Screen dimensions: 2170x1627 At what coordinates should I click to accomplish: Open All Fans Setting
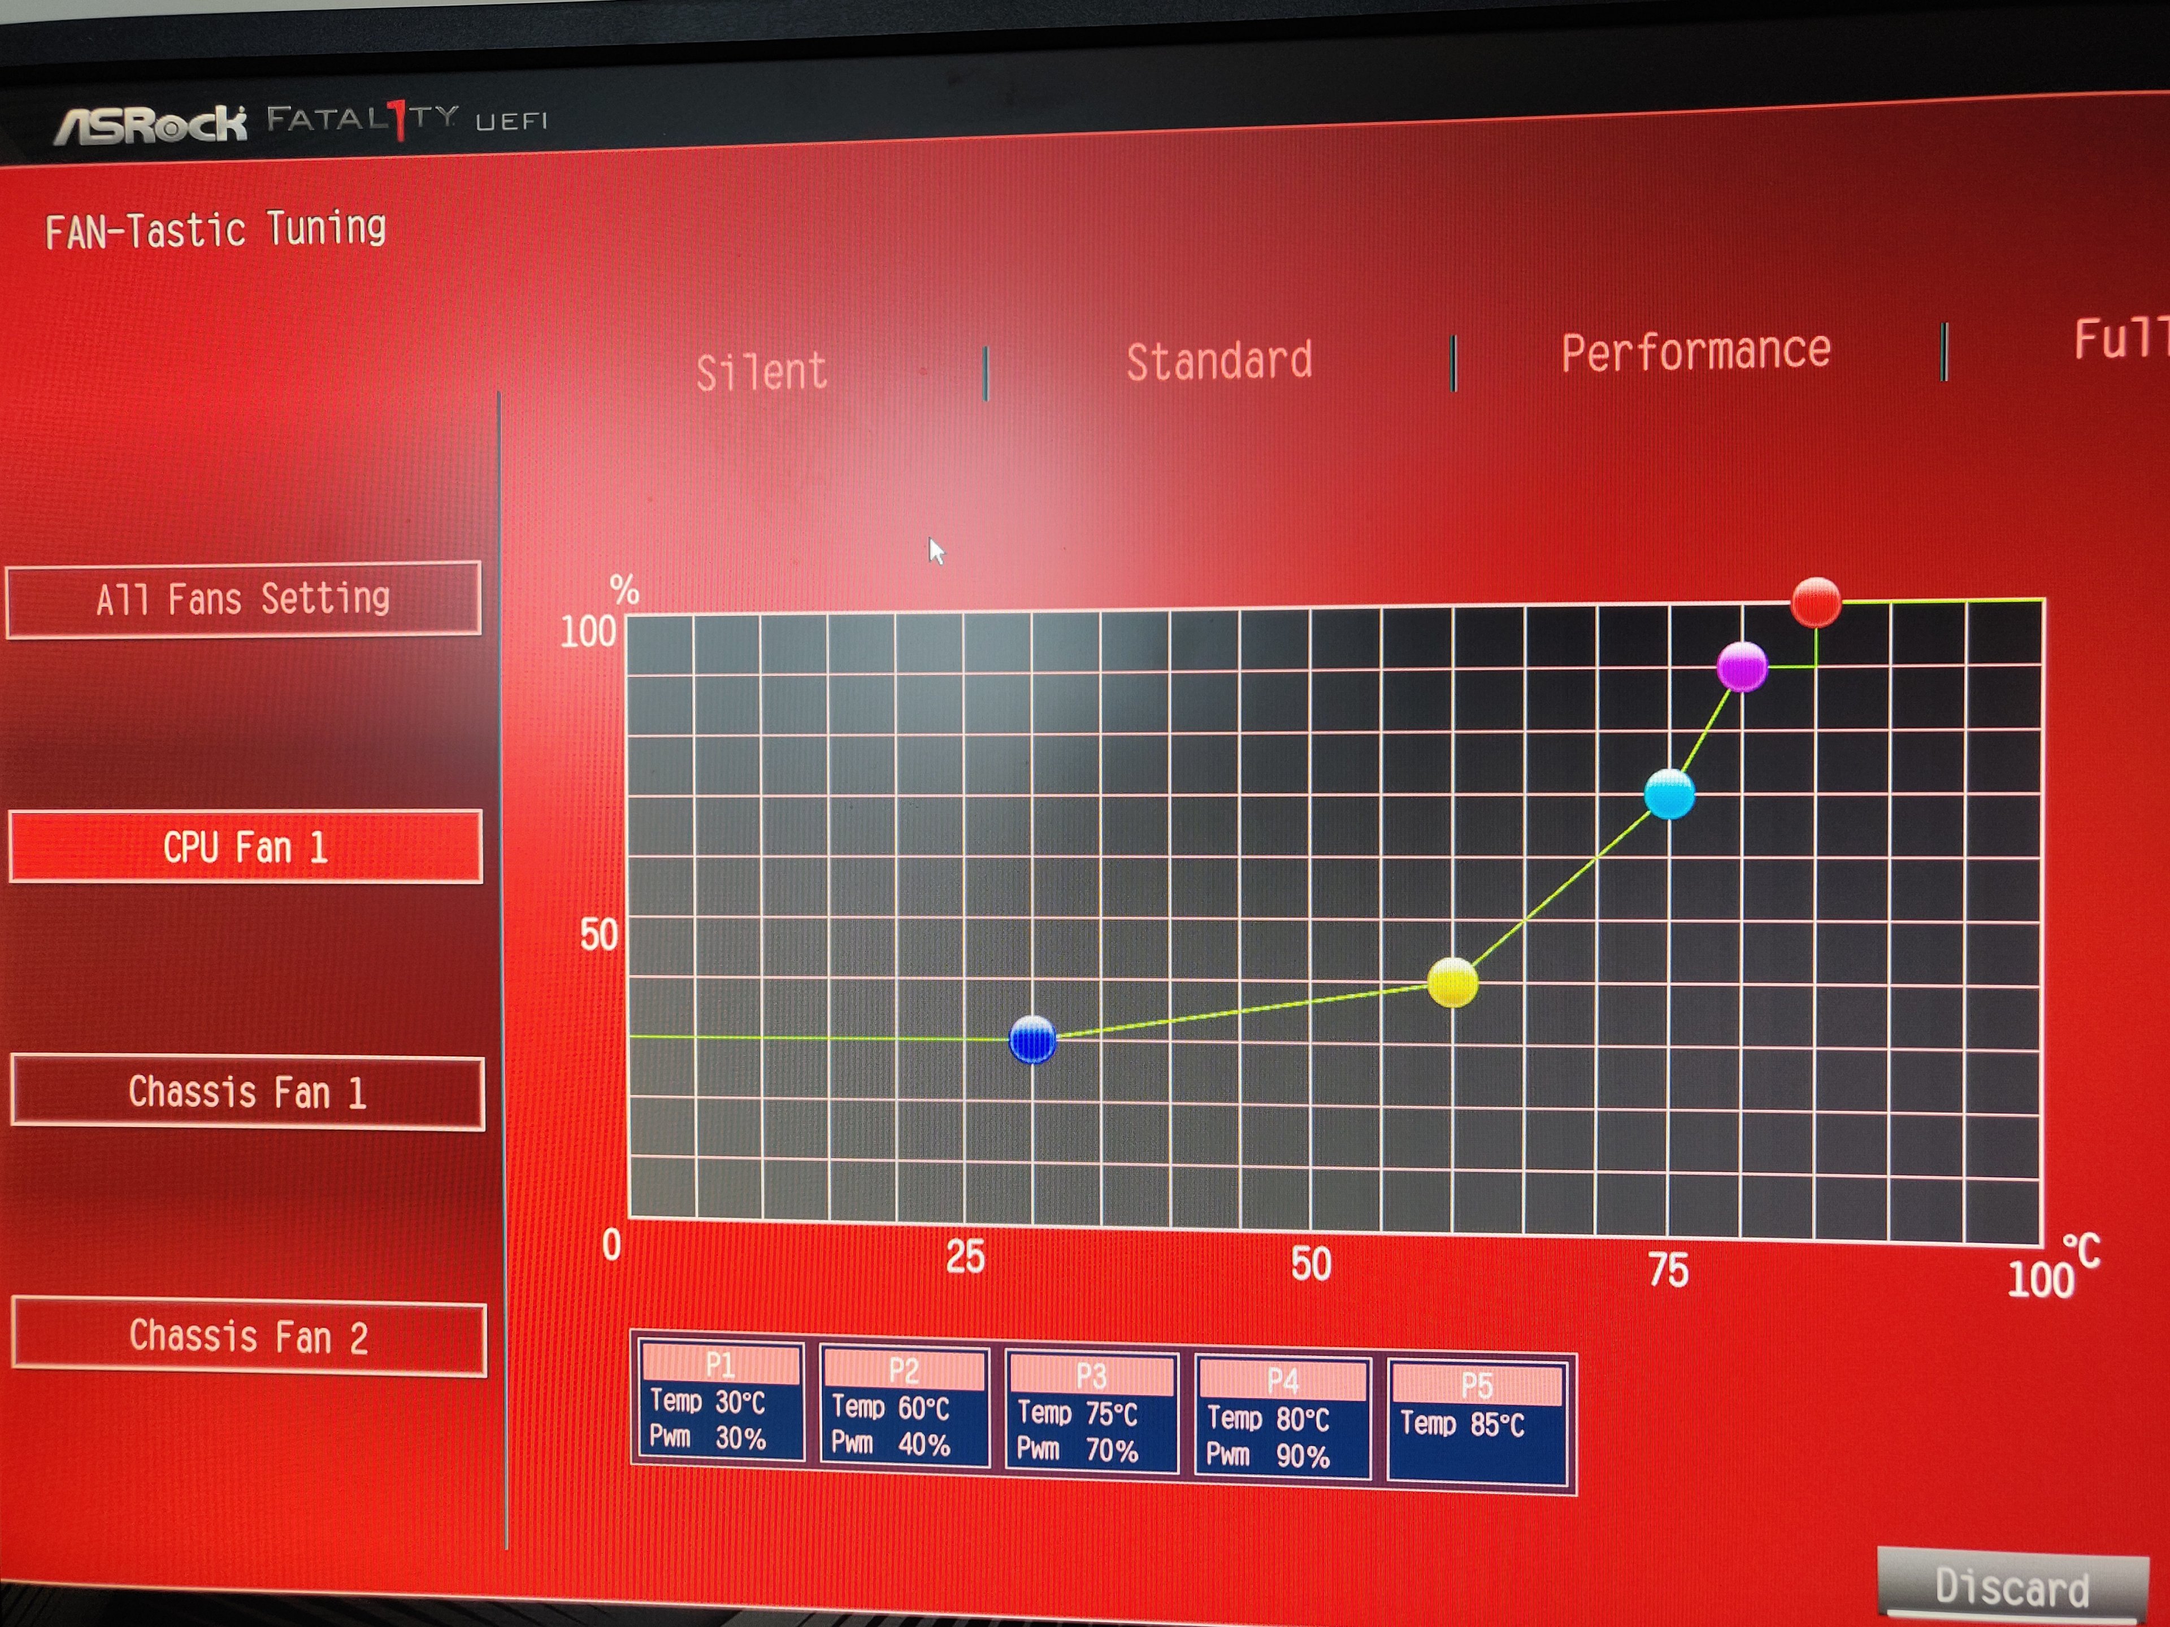[x=244, y=599]
